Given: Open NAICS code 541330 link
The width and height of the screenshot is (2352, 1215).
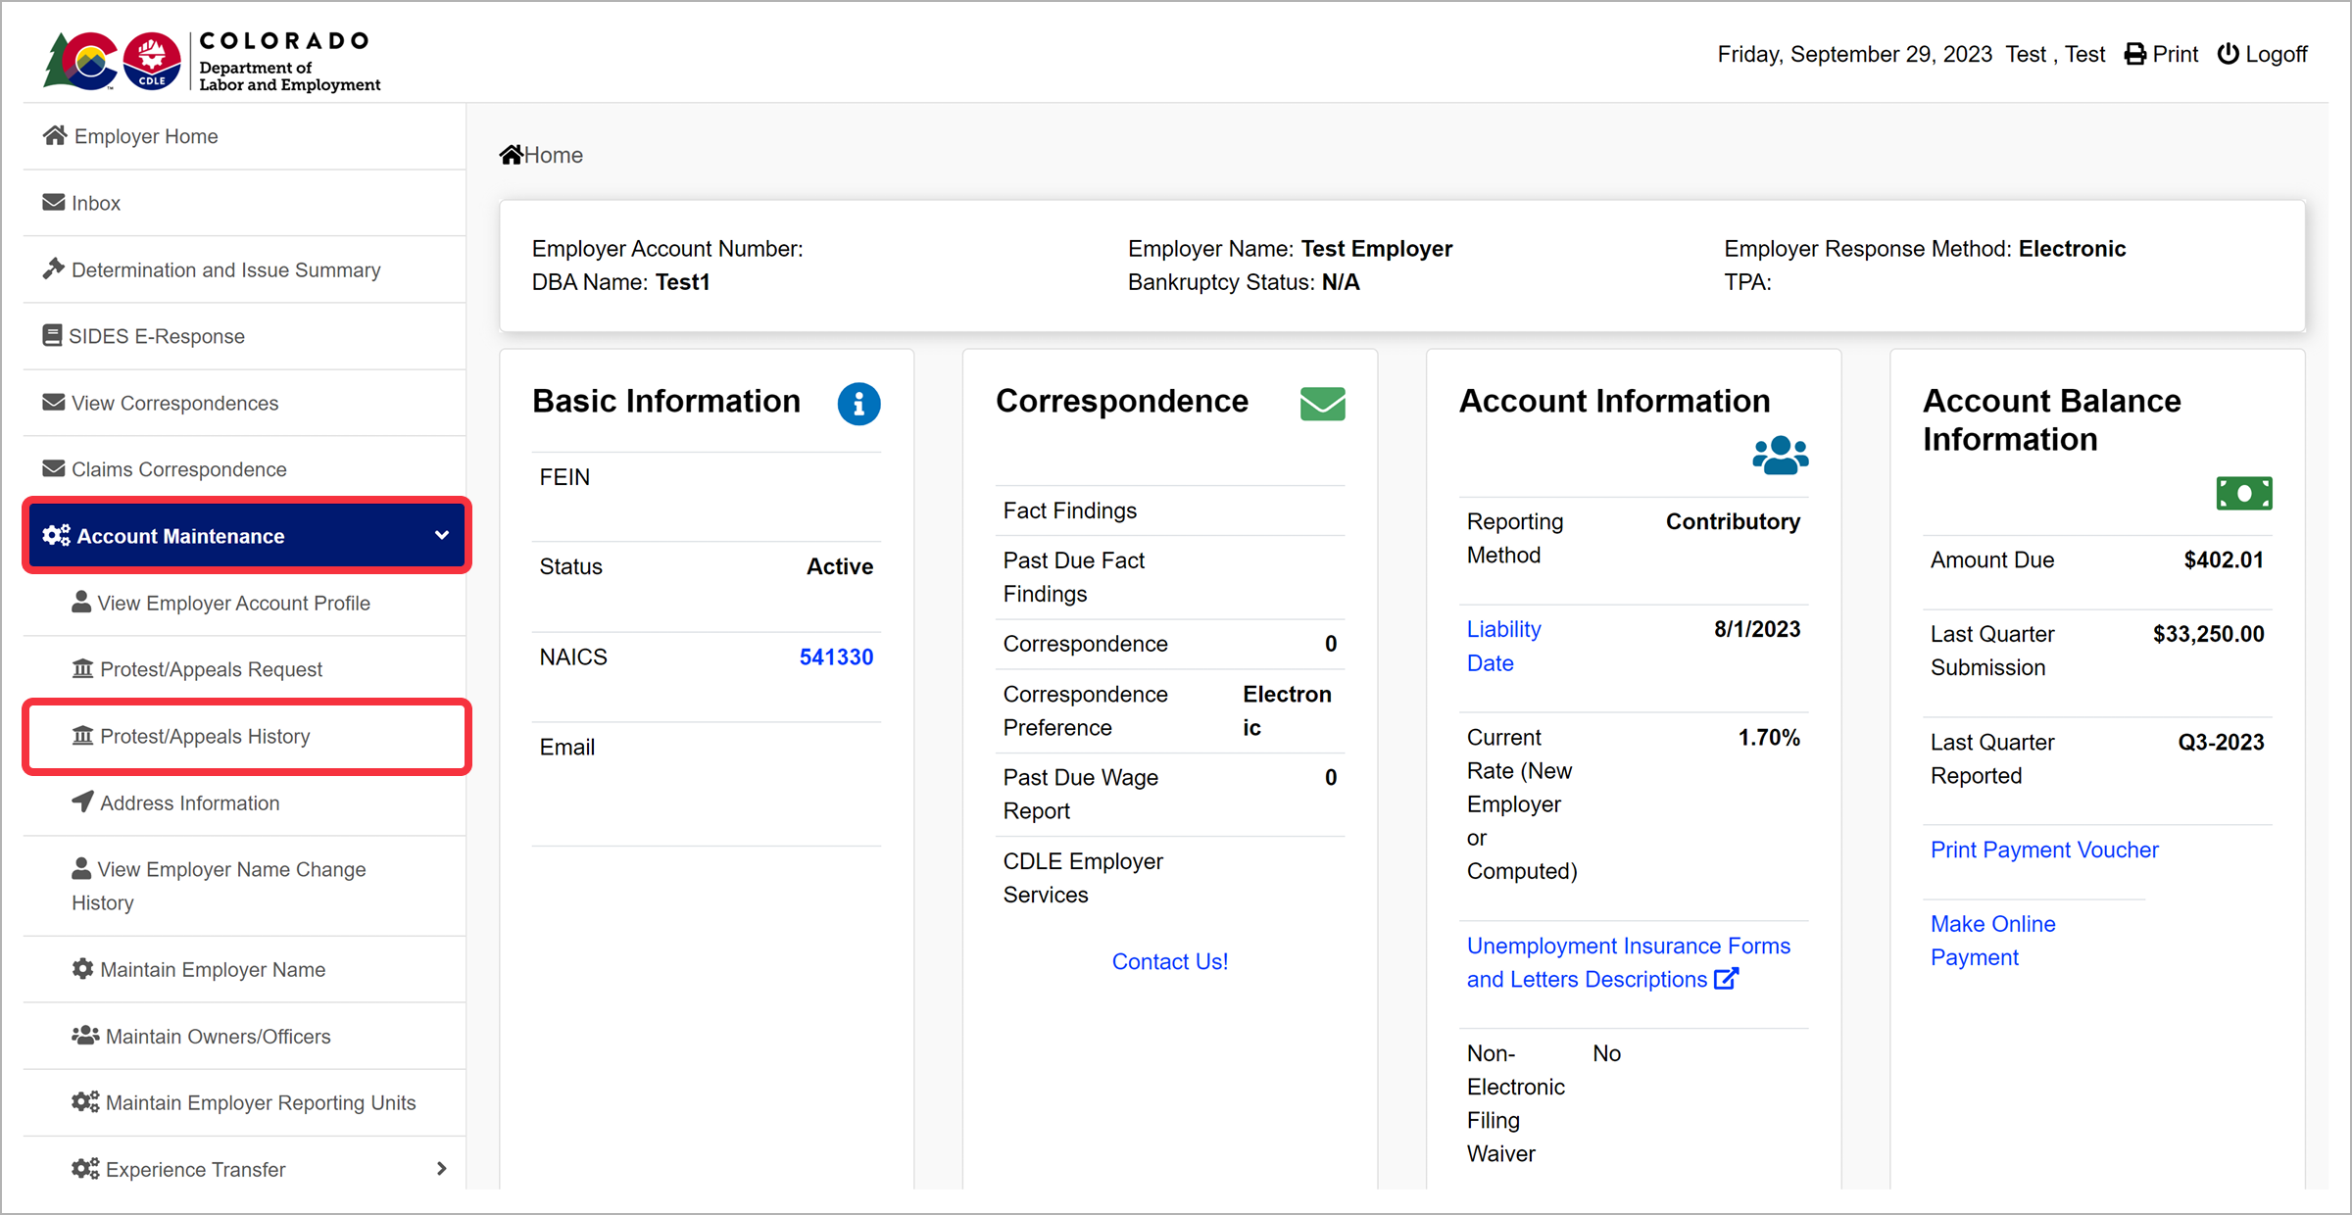Looking at the screenshot, I should [836, 656].
